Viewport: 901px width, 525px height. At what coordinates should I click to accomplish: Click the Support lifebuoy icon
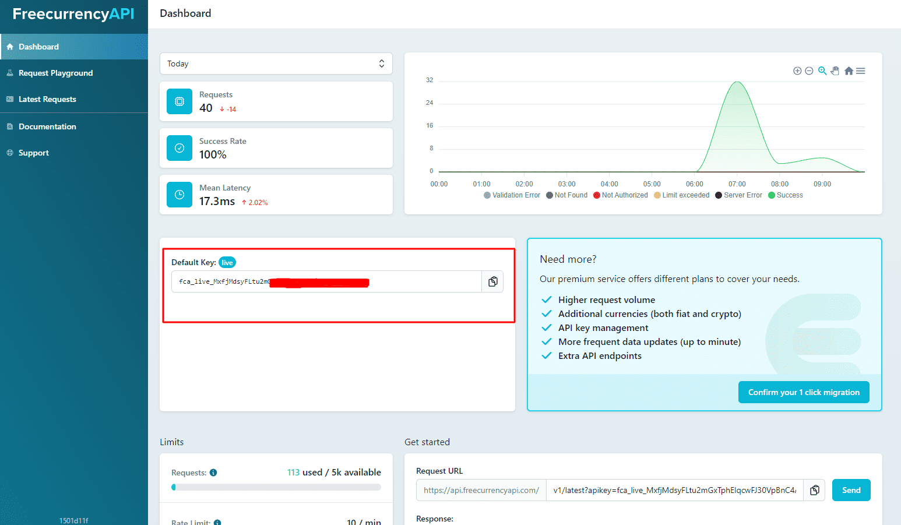coord(10,153)
